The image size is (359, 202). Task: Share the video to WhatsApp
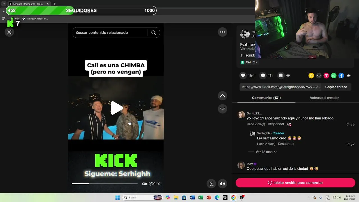pos(334,75)
